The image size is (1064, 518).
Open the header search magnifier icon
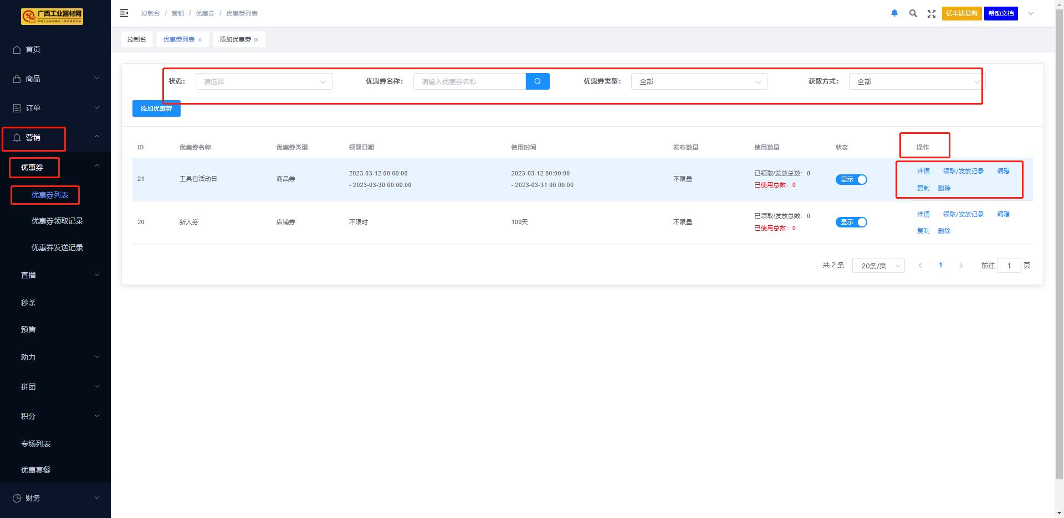pyautogui.click(x=913, y=13)
